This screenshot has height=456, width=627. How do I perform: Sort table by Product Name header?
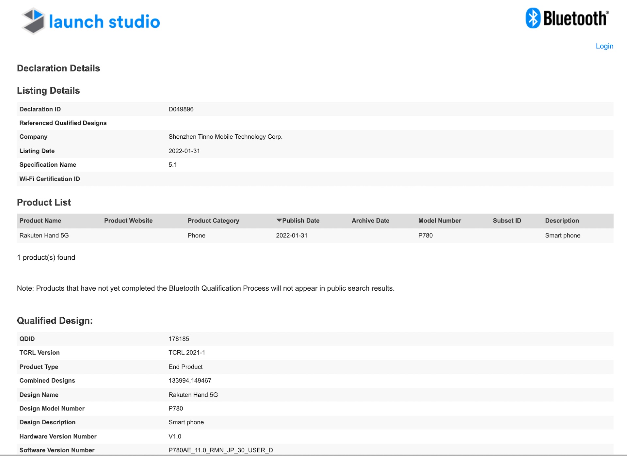tap(40, 220)
